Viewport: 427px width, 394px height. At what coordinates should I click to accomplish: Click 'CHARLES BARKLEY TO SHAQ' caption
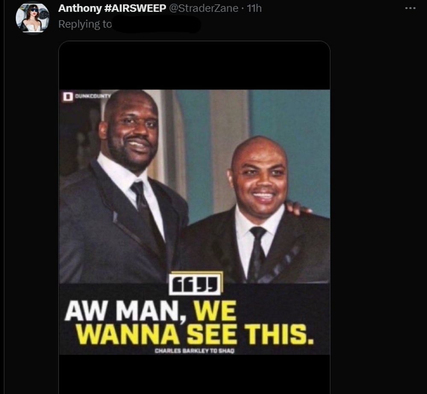[194, 351]
